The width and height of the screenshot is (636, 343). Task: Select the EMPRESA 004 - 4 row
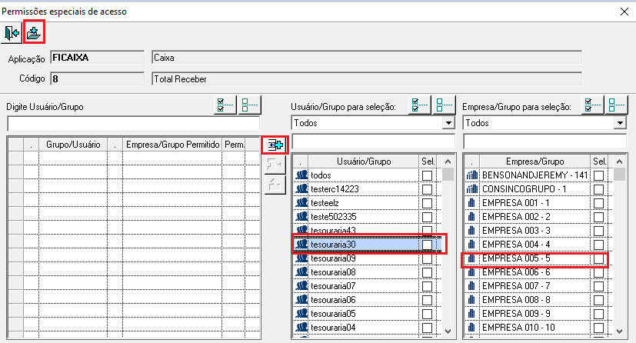coord(538,244)
